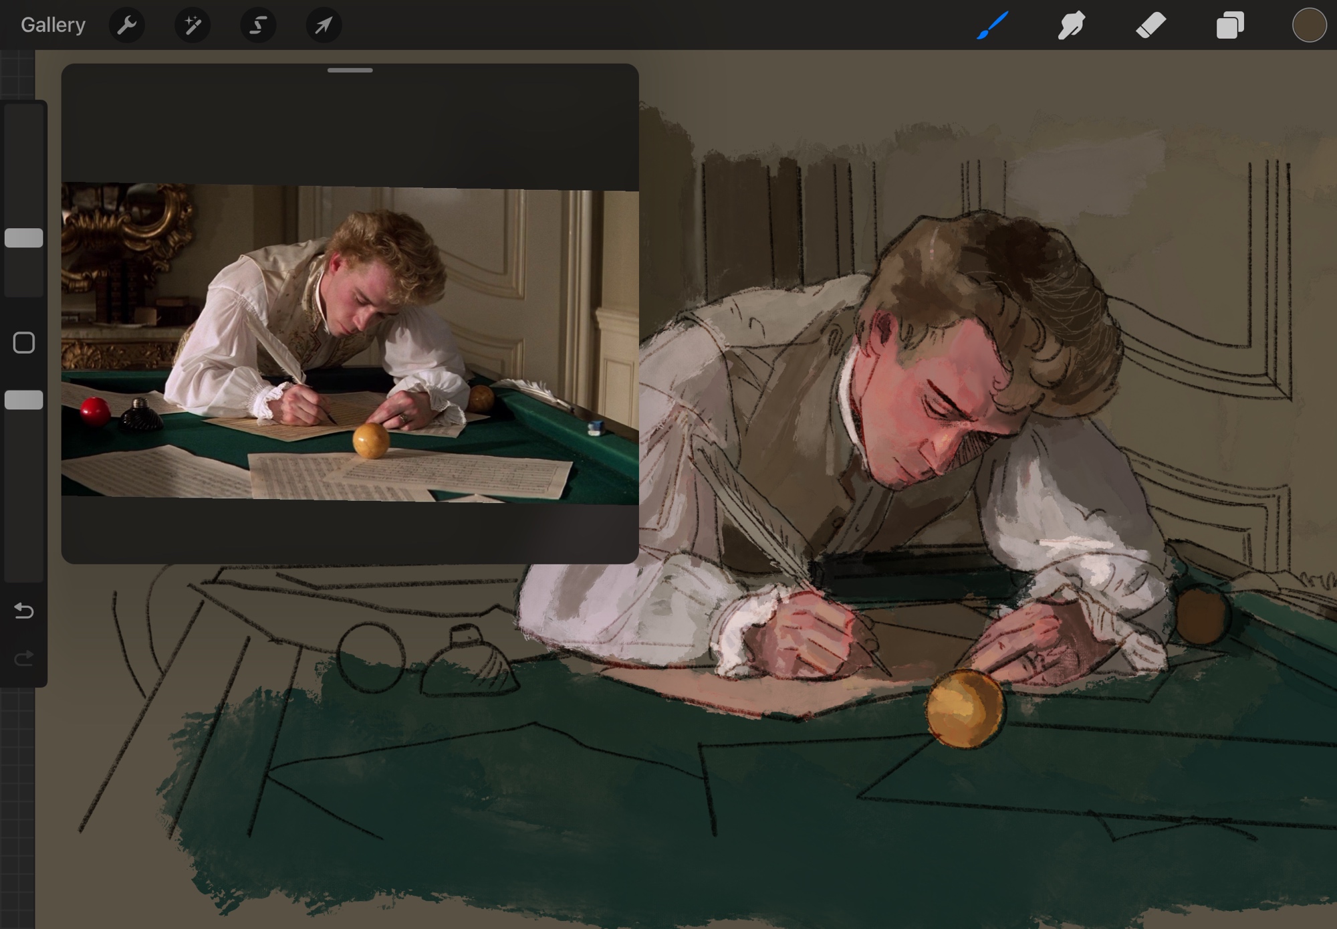Select the Brush tool

pyautogui.click(x=992, y=25)
